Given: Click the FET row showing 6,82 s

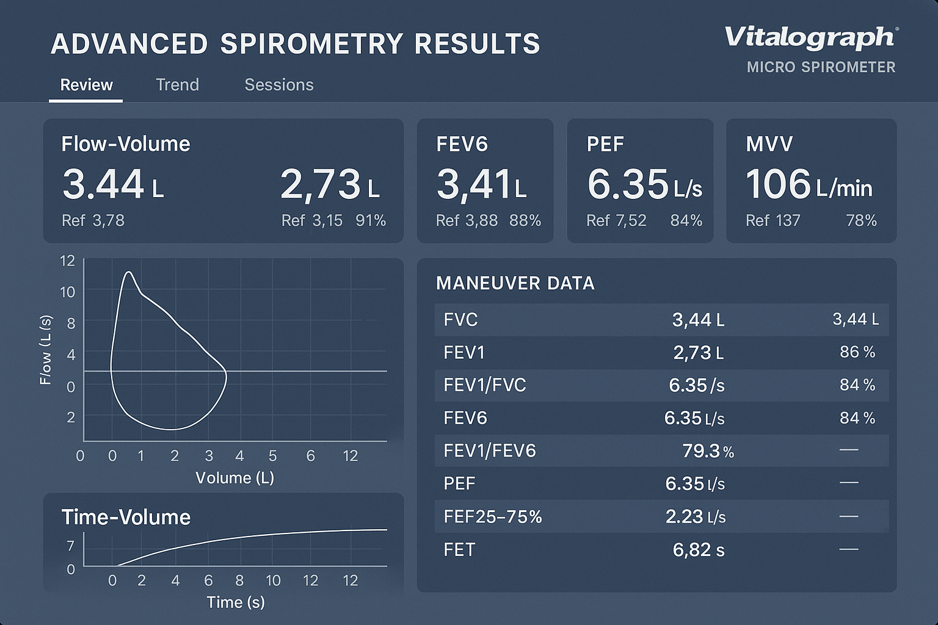Looking at the screenshot, I should click(x=661, y=549).
